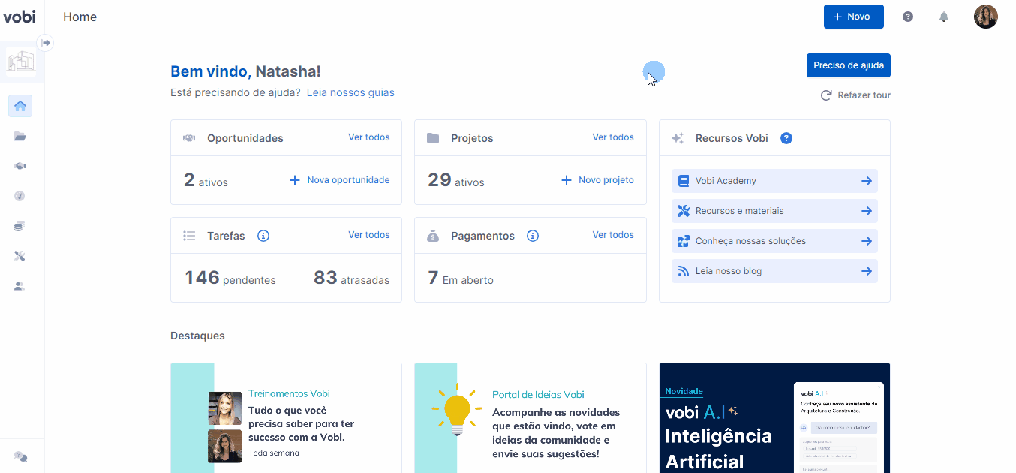1016x473 pixels.
Task: Open the company logo thumbnail in sidebar
Action: coord(21,62)
